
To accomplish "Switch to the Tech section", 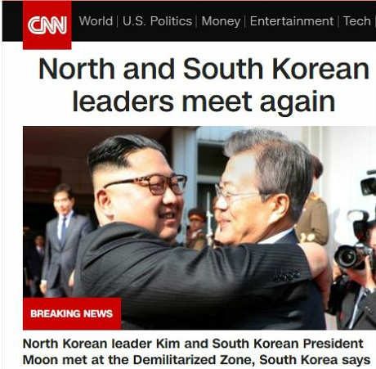I will click(356, 21).
